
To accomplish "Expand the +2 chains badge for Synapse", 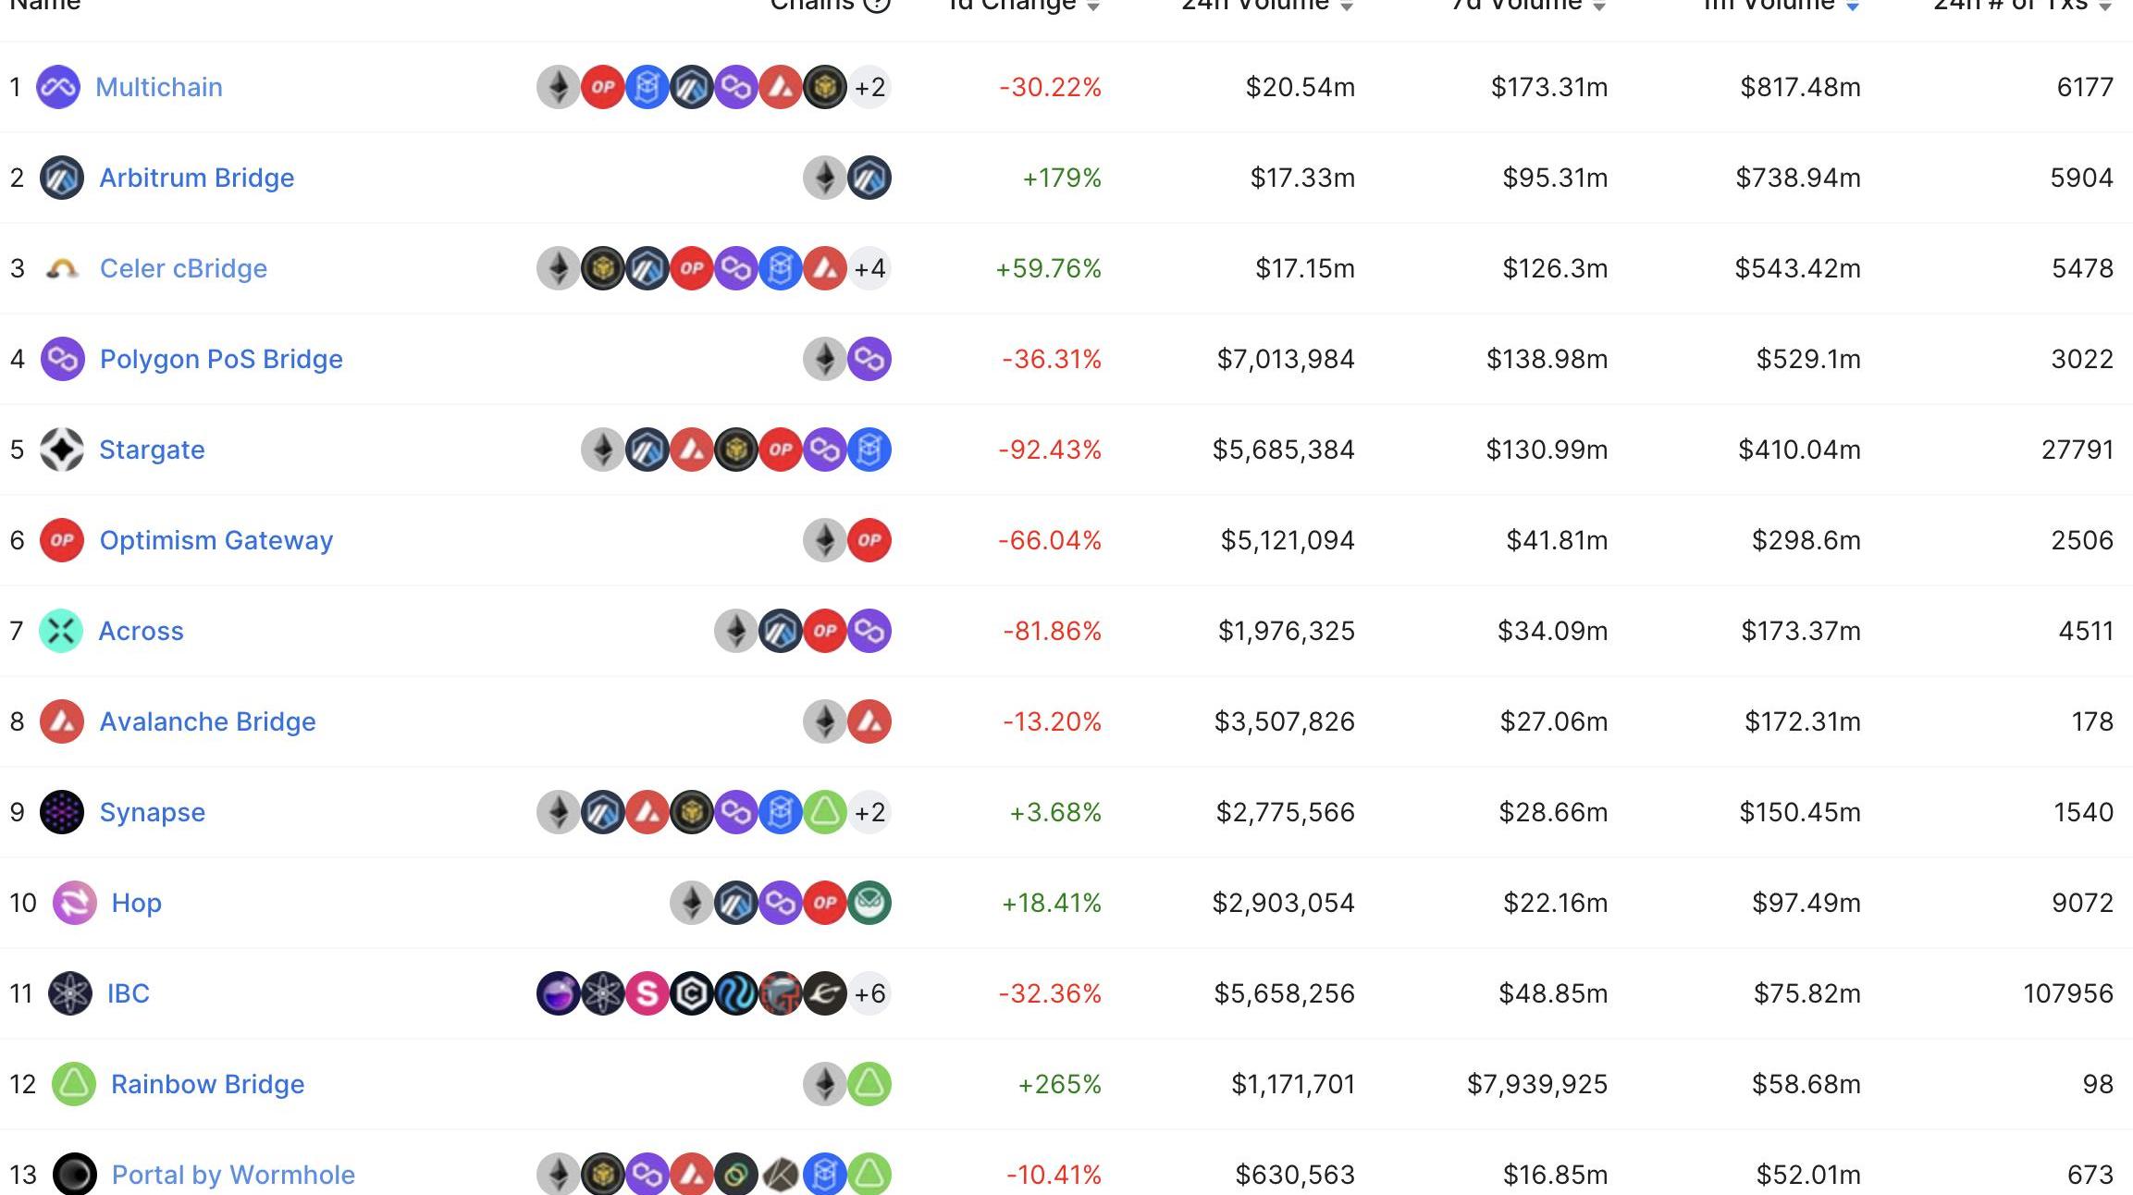I will tap(869, 812).
